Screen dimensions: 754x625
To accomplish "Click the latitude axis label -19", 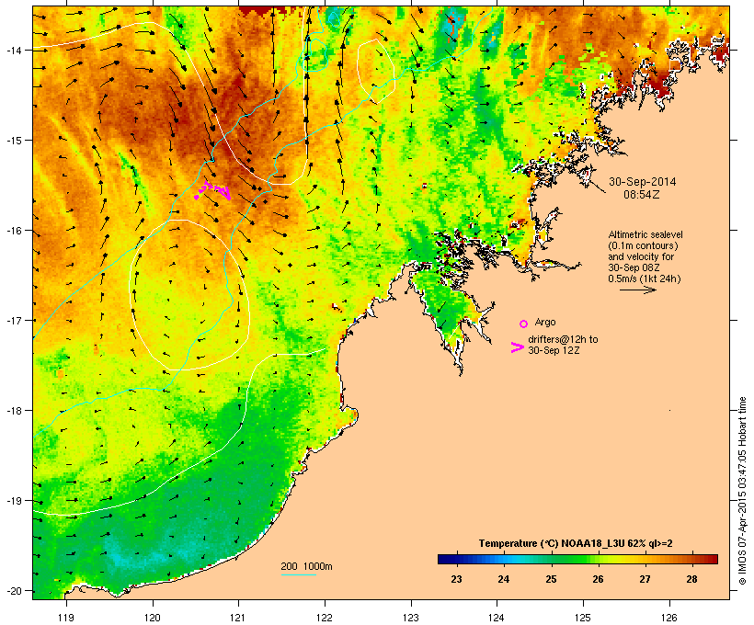I will coord(14,501).
